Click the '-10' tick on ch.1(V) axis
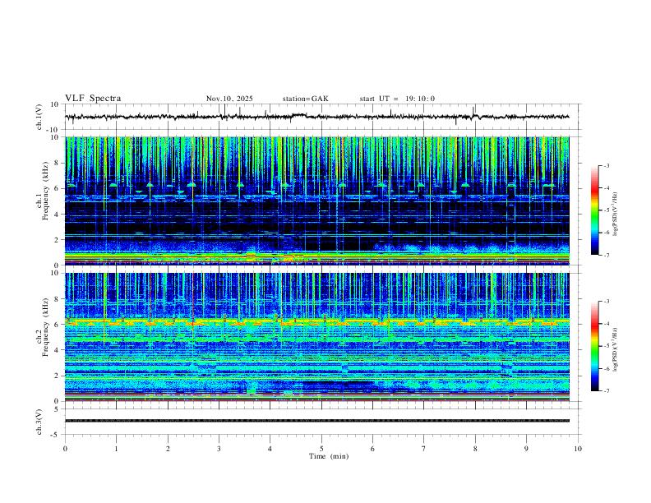 coord(53,130)
